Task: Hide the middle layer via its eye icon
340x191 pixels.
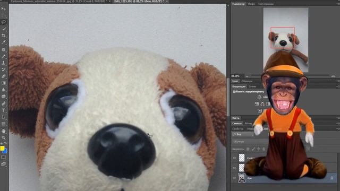Action: pyautogui.click(x=234, y=168)
